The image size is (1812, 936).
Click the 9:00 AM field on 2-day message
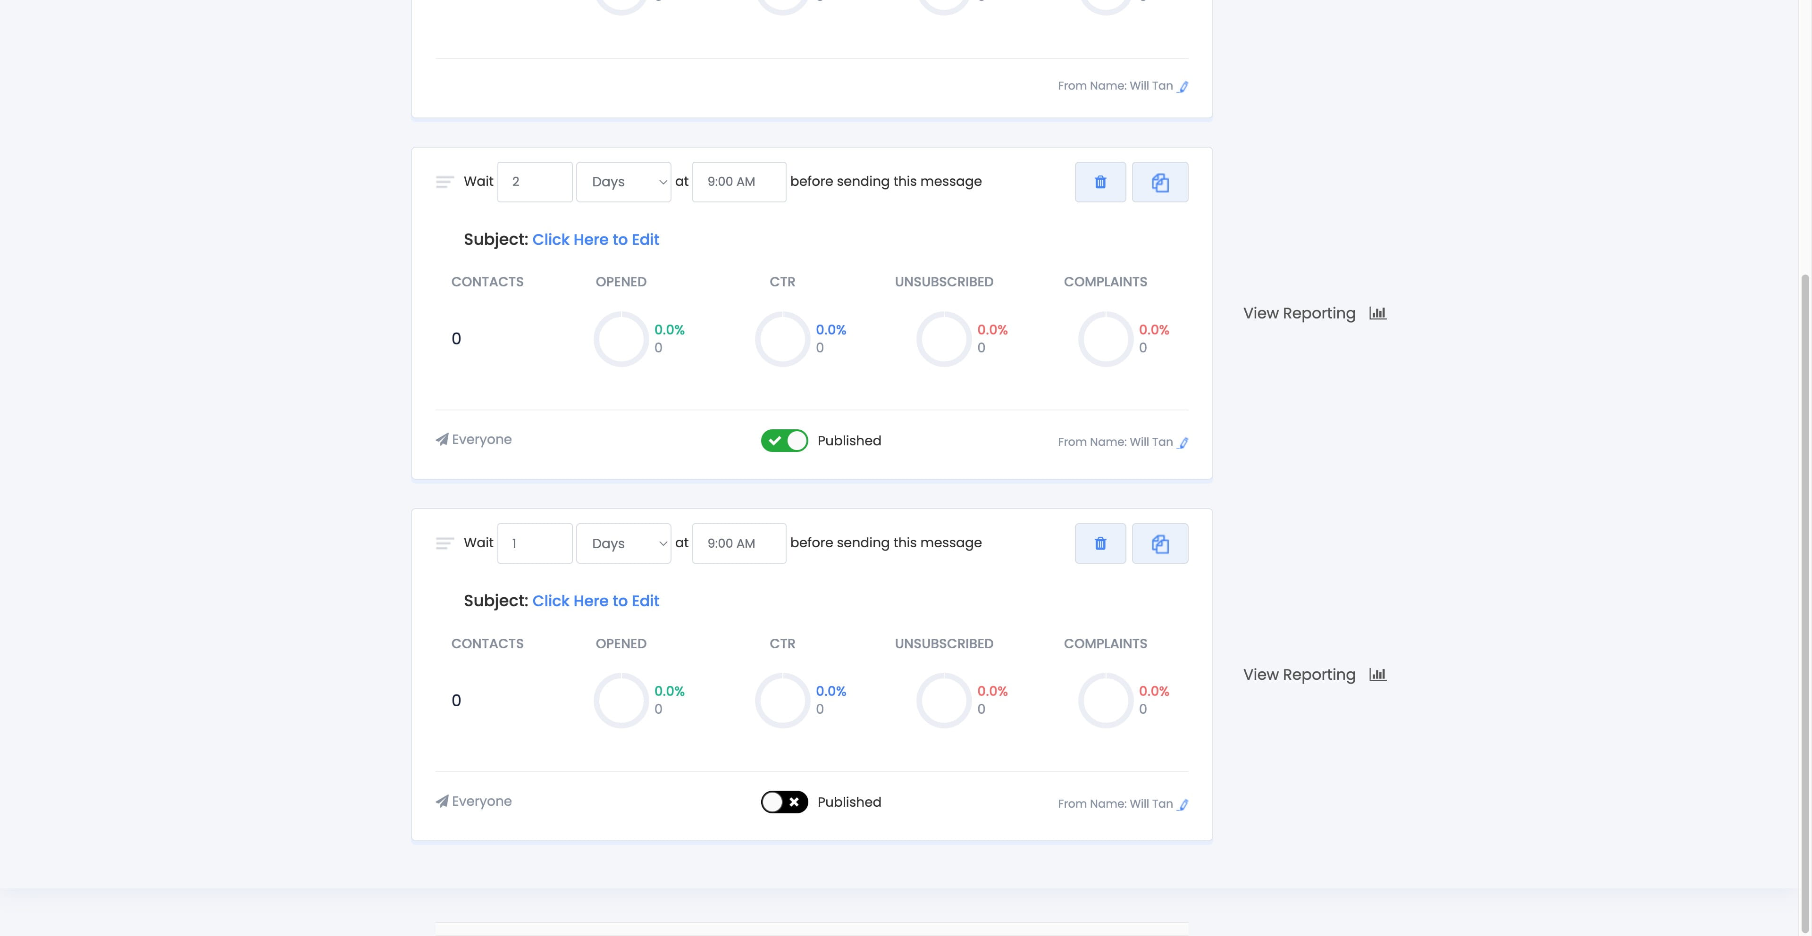point(738,182)
